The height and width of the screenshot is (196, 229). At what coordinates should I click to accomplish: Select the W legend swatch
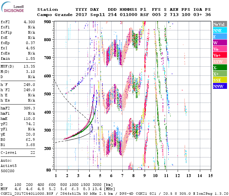coord(220,43)
